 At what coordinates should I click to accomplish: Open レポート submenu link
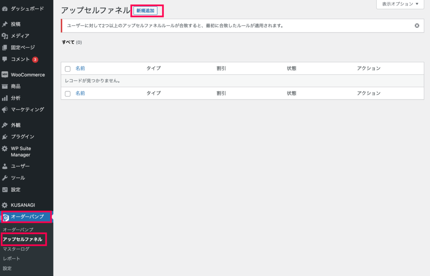[x=11, y=258]
